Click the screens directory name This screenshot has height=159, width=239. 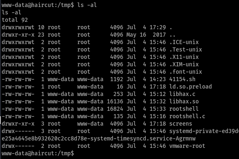pos(181,124)
